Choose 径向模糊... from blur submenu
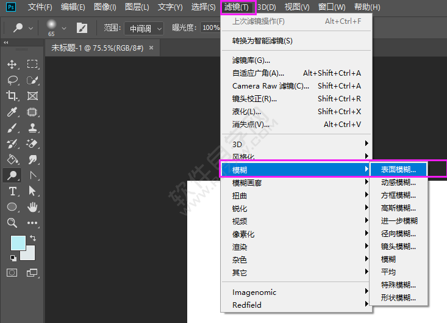447x323 pixels. click(x=398, y=234)
